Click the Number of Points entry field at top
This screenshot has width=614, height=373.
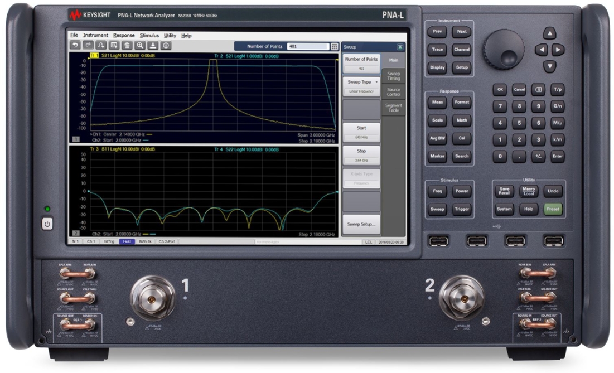308,47
